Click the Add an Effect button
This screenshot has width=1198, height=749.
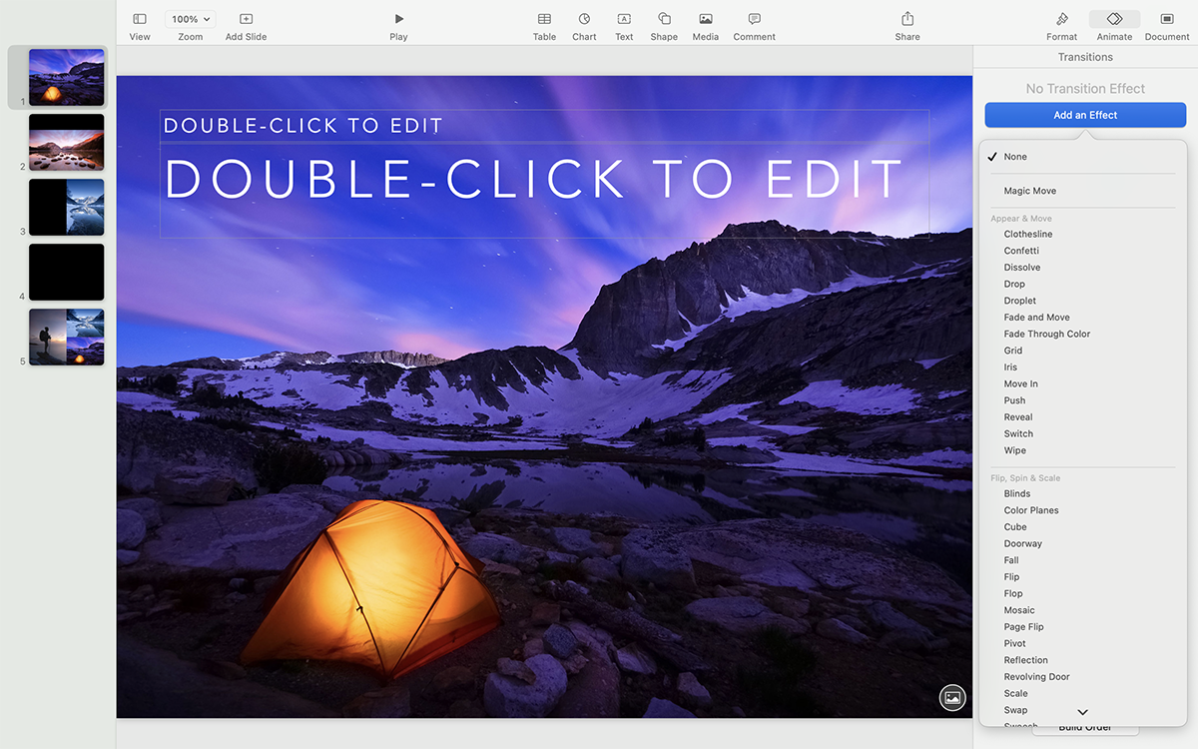[x=1084, y=114]
